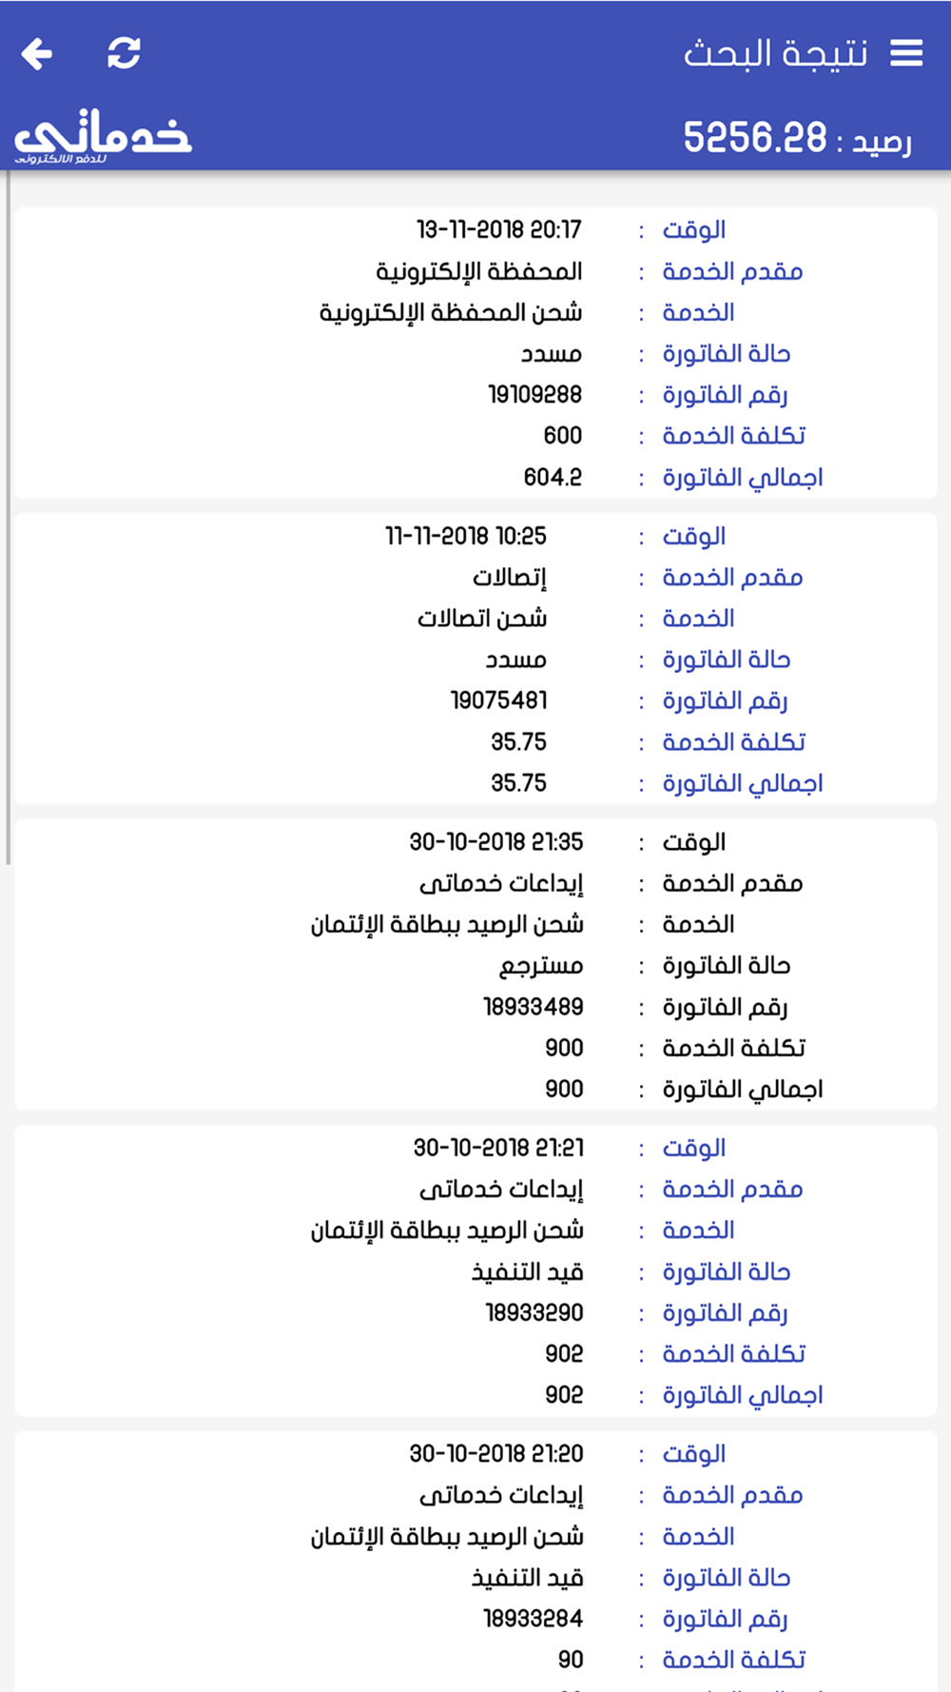Select invoice number 19075481
Screen dimensions: 951x1692
tap(499, 701)
